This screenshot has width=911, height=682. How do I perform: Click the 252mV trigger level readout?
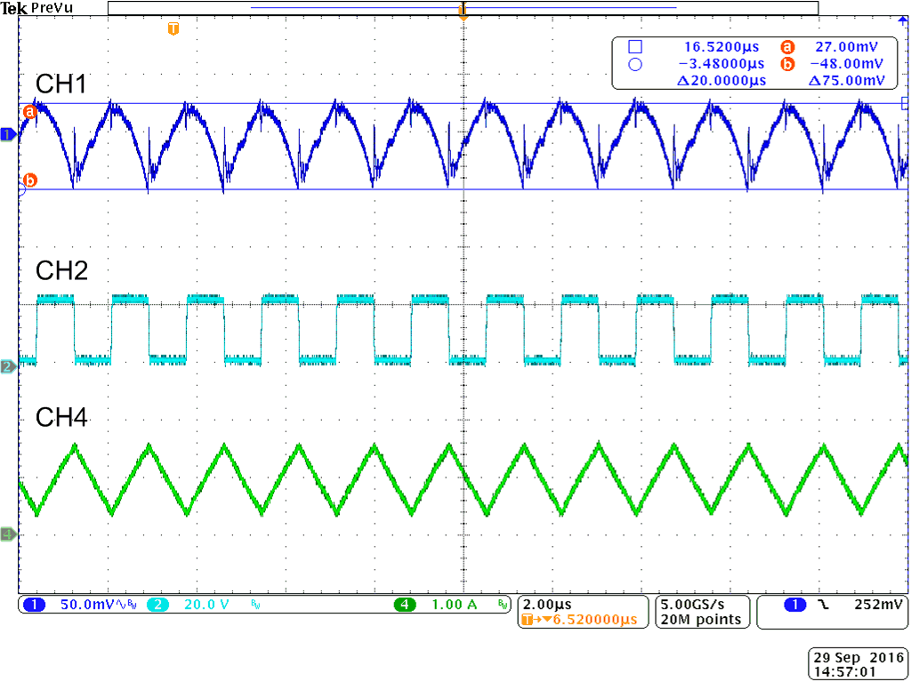[x=875, y=604]
